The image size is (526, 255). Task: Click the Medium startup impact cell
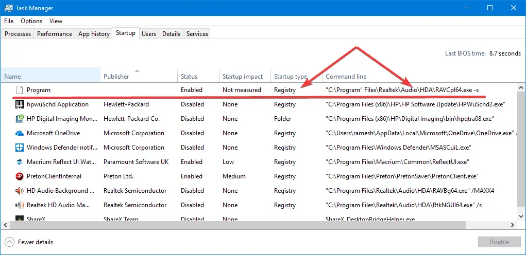[234, 176]
